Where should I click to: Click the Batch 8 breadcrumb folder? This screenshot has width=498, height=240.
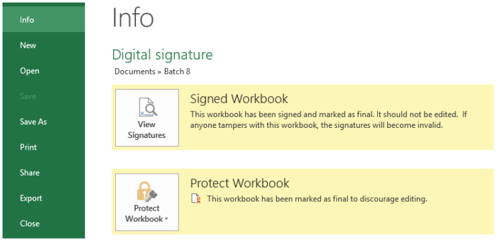177,71
